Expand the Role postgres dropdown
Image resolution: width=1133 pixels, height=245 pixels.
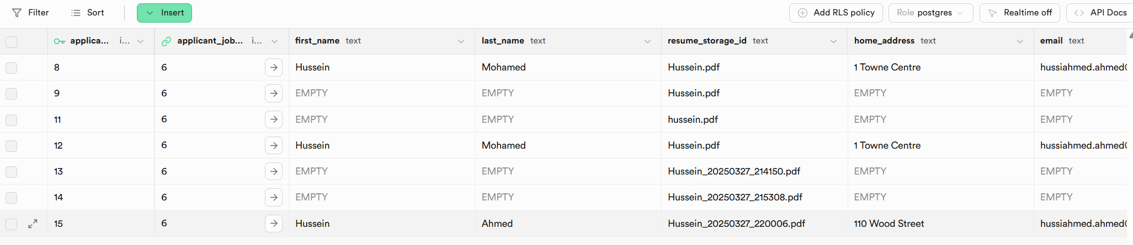930,13
